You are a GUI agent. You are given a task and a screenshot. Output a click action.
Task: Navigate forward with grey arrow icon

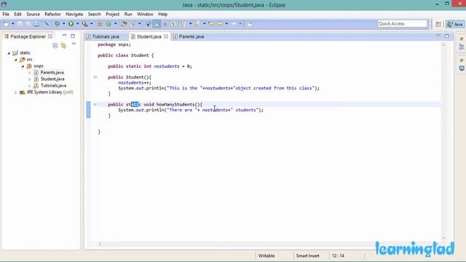pyautogui.click(x=234, y=24)
